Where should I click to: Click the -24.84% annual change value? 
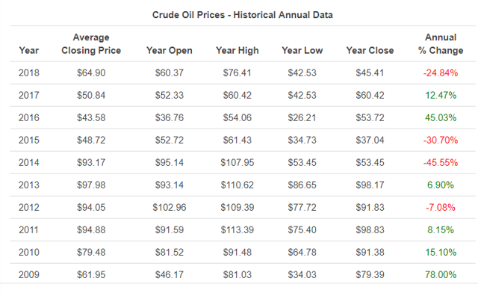click(x=441, y=73)
